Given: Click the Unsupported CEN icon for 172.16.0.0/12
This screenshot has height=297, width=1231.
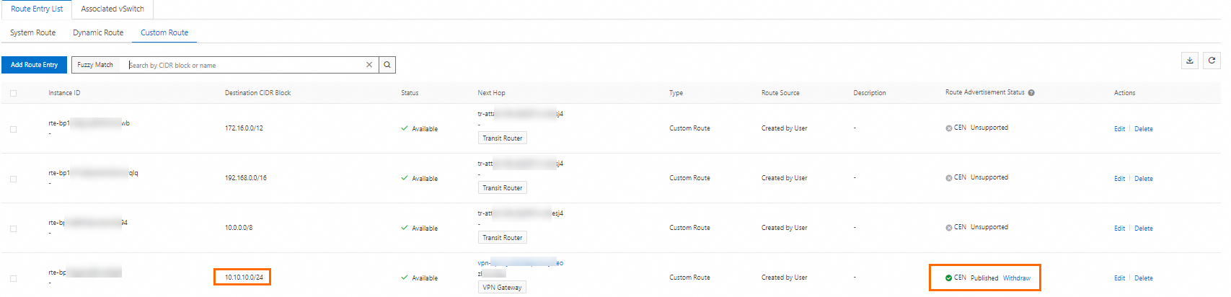Looking at the screenshot, I should pyautogui.click(x=949, y=128).
